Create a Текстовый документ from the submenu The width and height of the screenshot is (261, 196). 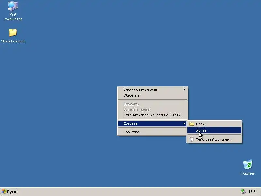click(214, 139)
